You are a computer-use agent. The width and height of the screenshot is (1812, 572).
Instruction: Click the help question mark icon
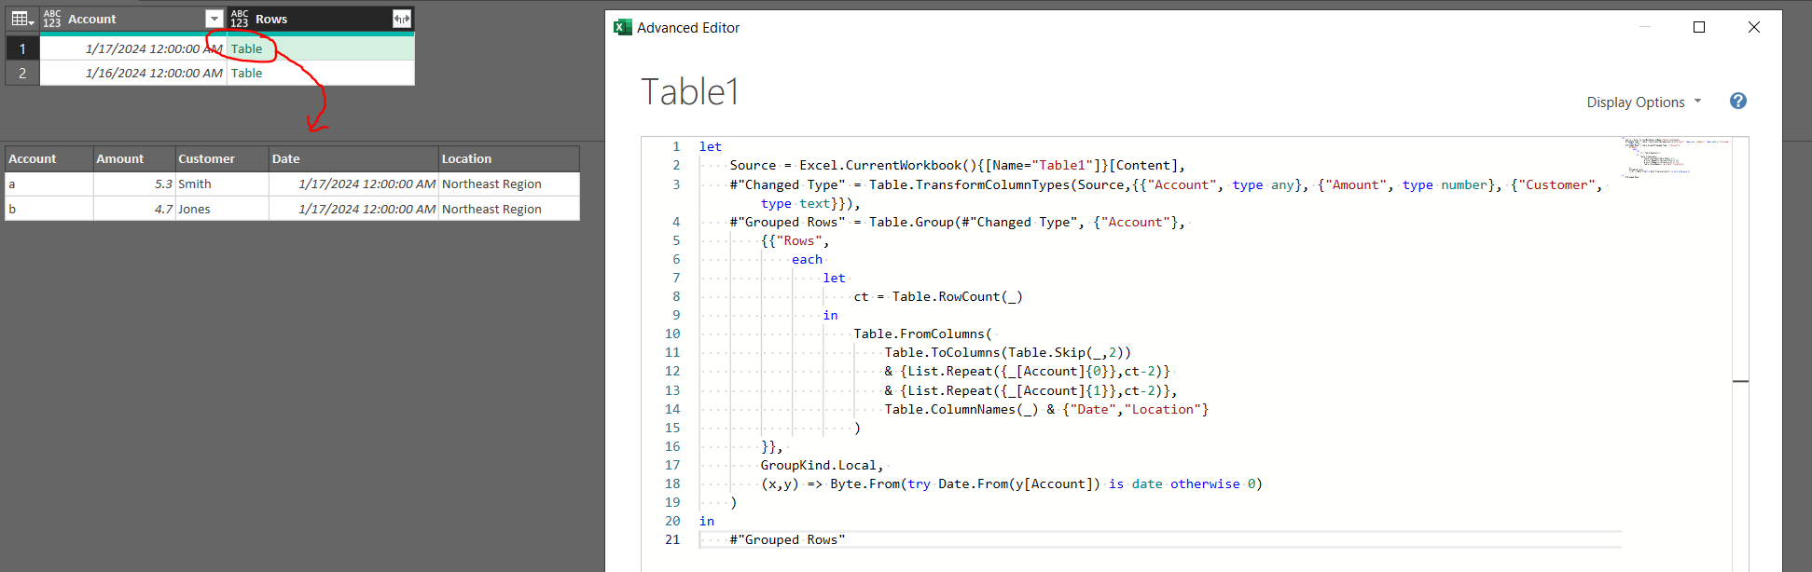pyautogui.click(x=1738, y=101)
